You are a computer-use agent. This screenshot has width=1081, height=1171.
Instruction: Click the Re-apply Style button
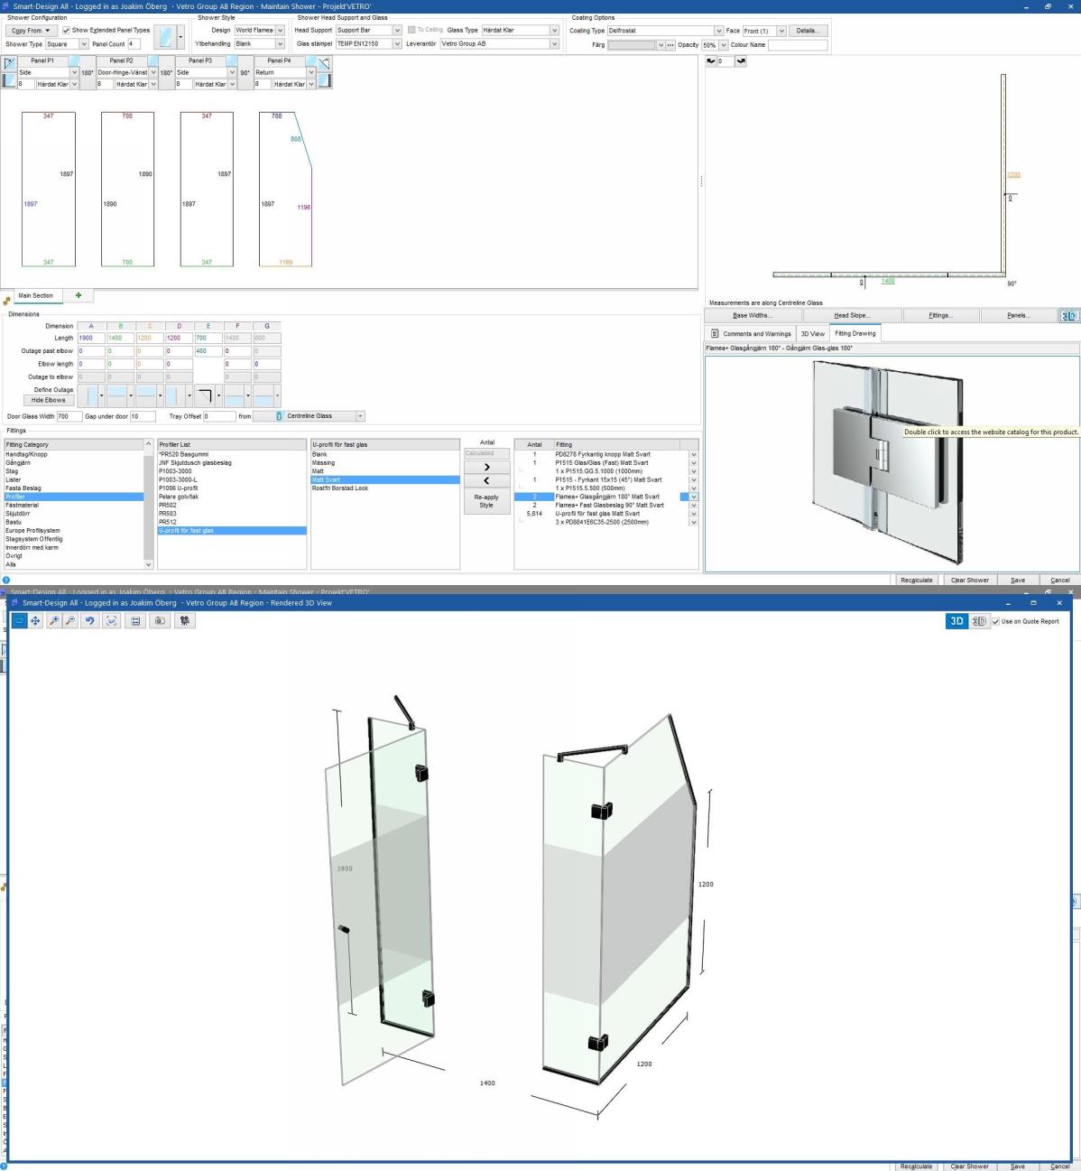pyautogui.click(x=486, y=501)
